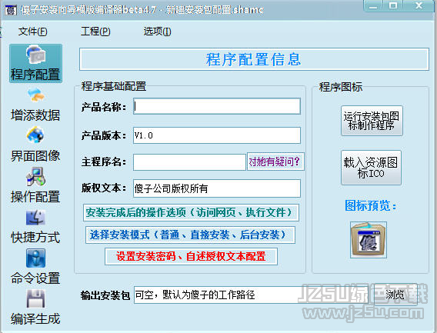
Task: Click 设置安装密码、自述授权文本配置 button
Action: click(191, 256)
